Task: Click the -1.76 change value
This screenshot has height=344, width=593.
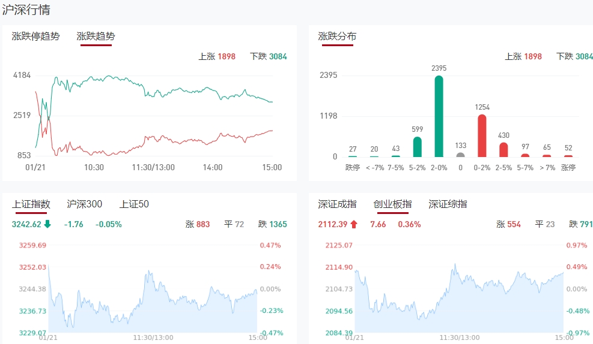Action: (74, 224)
